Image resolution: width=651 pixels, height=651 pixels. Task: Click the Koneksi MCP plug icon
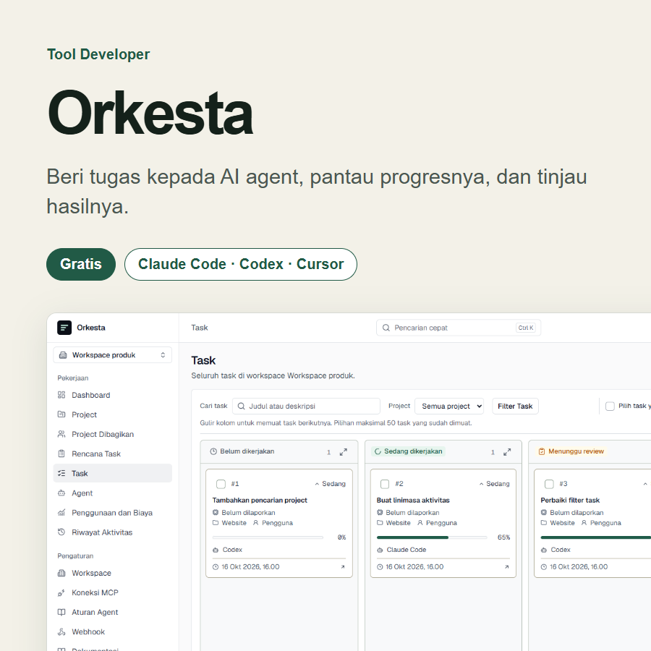[61, 592]
